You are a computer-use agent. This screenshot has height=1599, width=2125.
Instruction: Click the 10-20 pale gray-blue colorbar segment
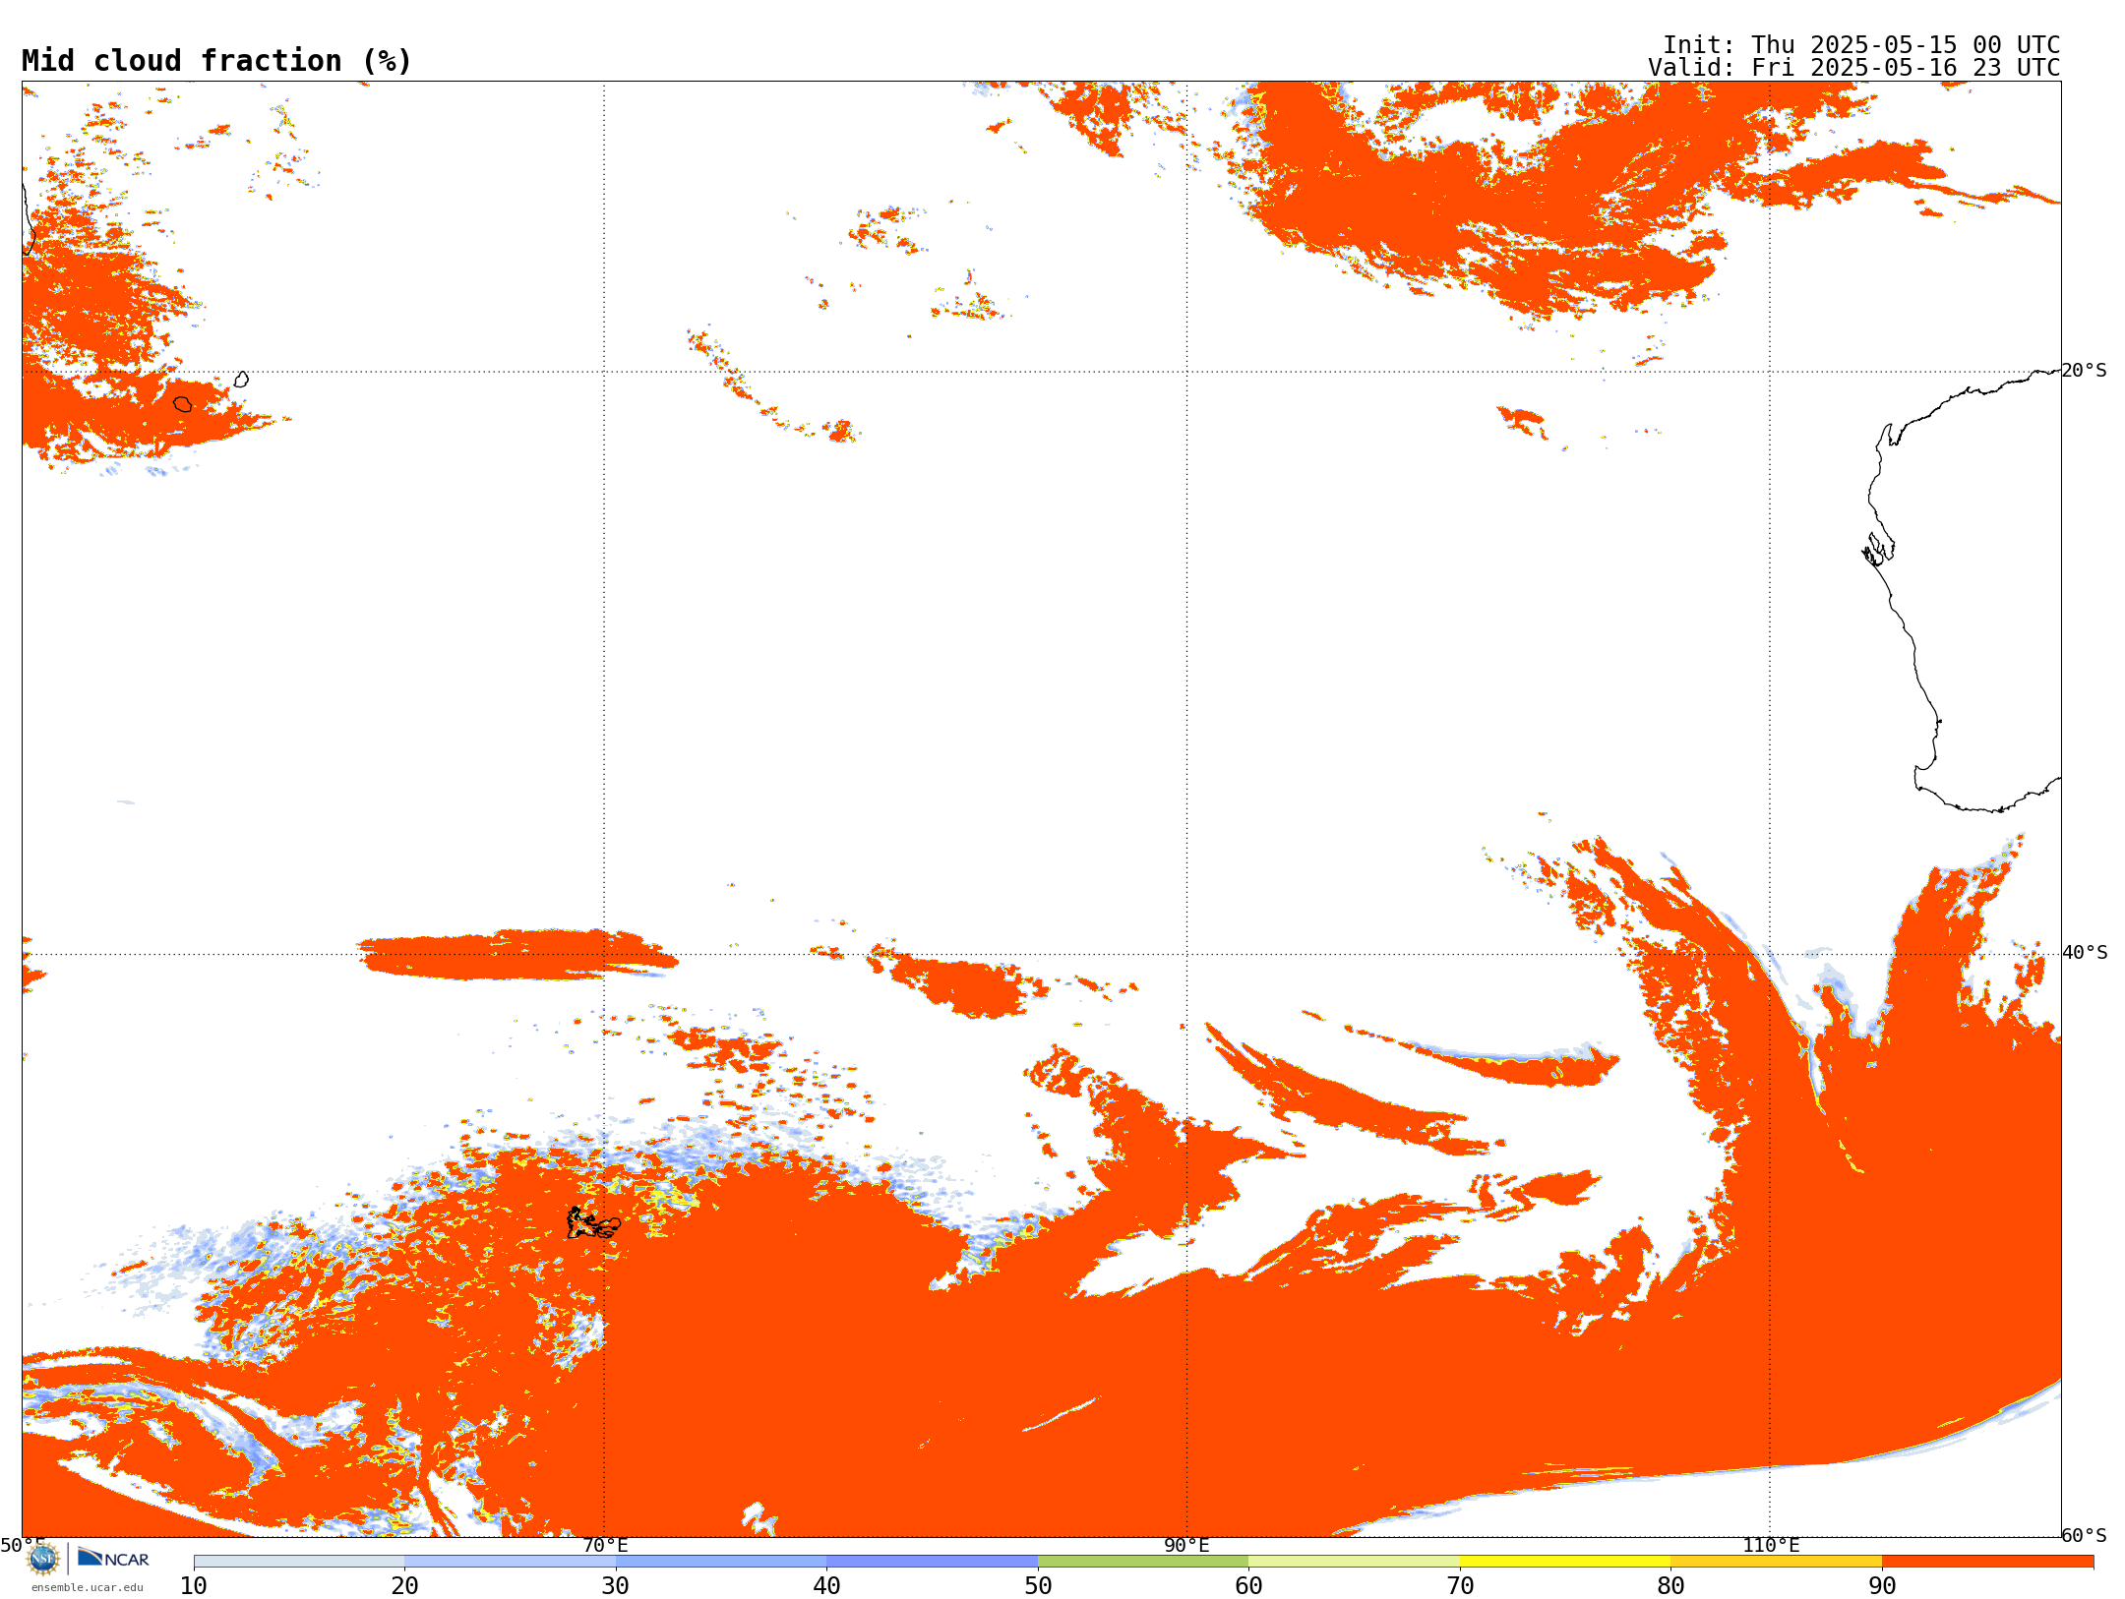pos(299,1562)
